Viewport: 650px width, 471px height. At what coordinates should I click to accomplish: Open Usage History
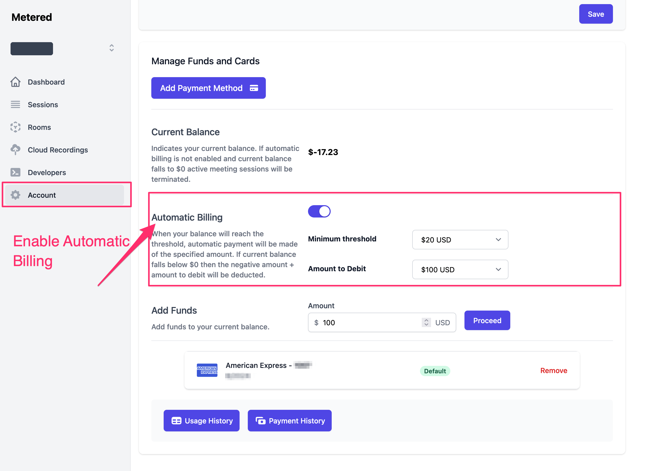click(x=201, y=421)
